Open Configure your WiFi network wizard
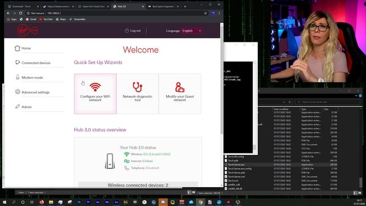This screenshot has height=206, width=366. pyautogui.click(x=96, y=94)
